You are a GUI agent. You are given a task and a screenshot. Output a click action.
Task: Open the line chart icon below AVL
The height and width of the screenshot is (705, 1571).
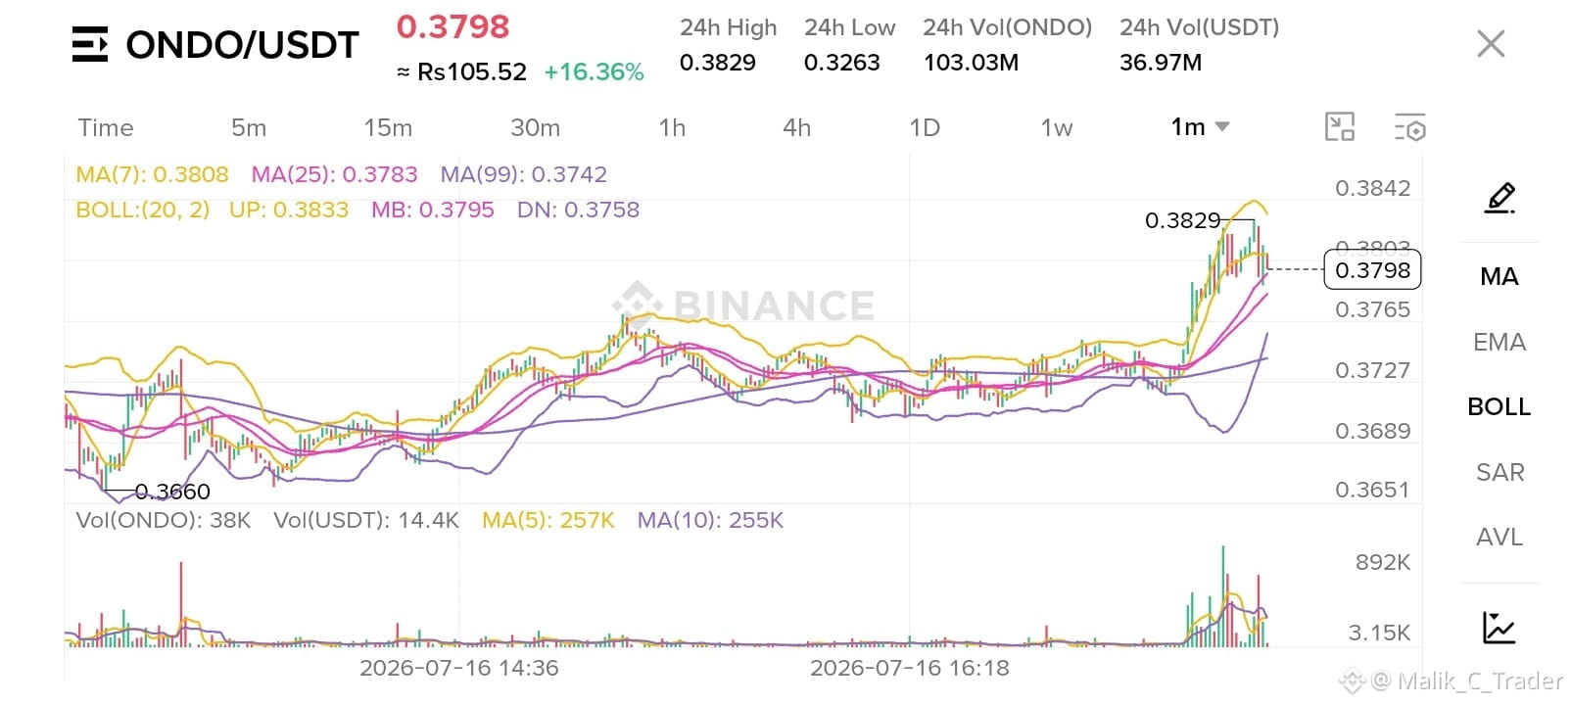pos(1500,628)
